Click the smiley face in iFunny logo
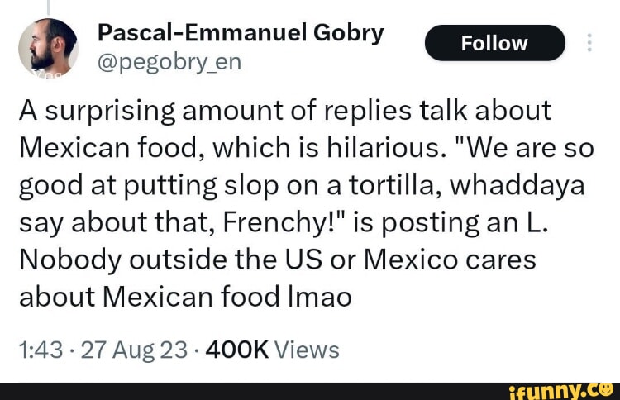The width and height of the screenshot is (620, 400). click(x=606, y=388)
